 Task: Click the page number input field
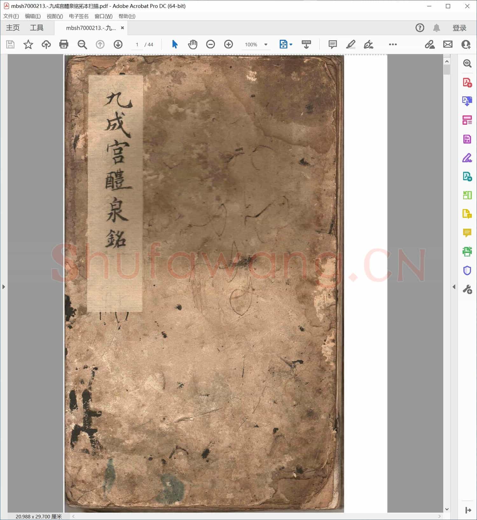click(x=137, y=45)
